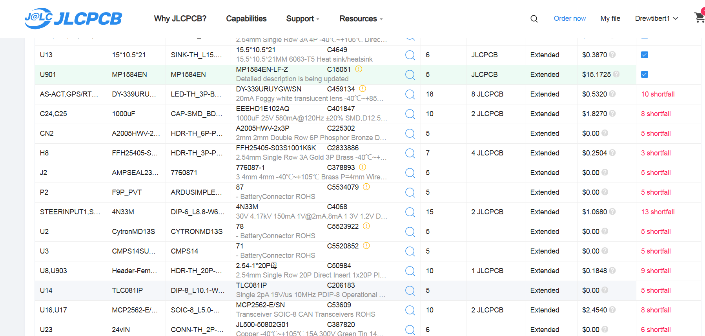
Task: Select part number C401847
Action: point(341,109)
